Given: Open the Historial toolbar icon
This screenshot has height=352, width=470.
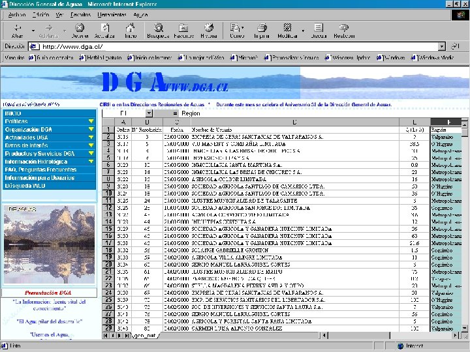Looking at the screenshot, I should (x=209, y=28).
